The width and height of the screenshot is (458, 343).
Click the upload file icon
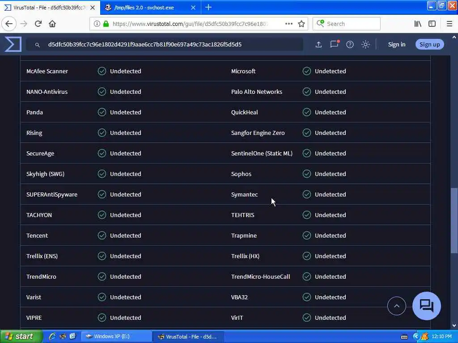318,44
